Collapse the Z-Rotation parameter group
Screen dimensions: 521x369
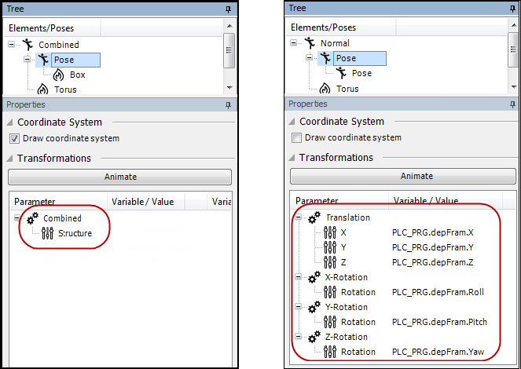(299, 337)
